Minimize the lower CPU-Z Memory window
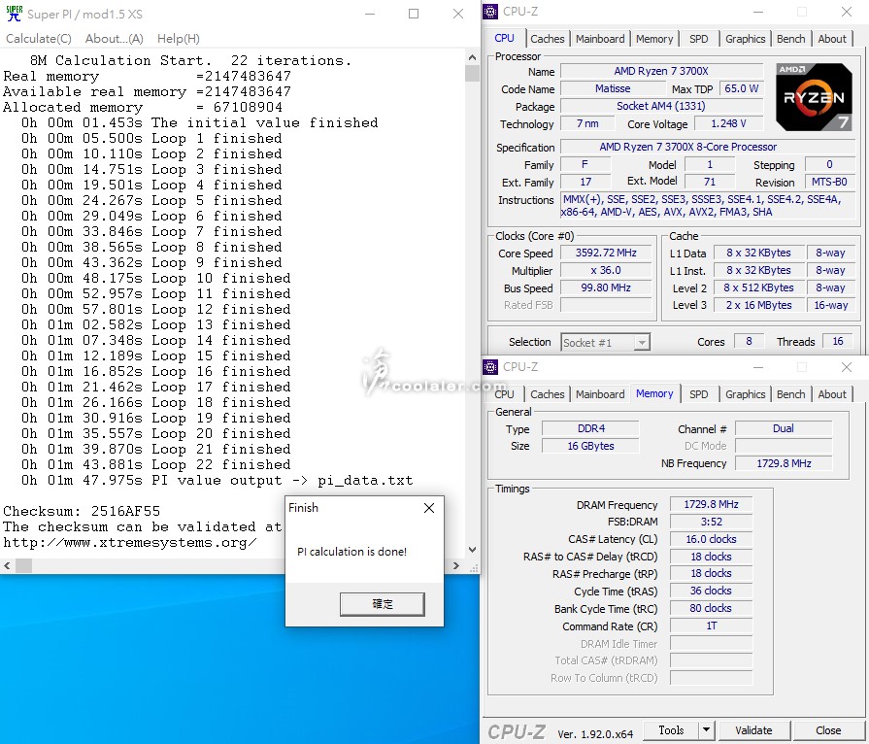Viewport: 869px width, 744px height. point(758,367)
